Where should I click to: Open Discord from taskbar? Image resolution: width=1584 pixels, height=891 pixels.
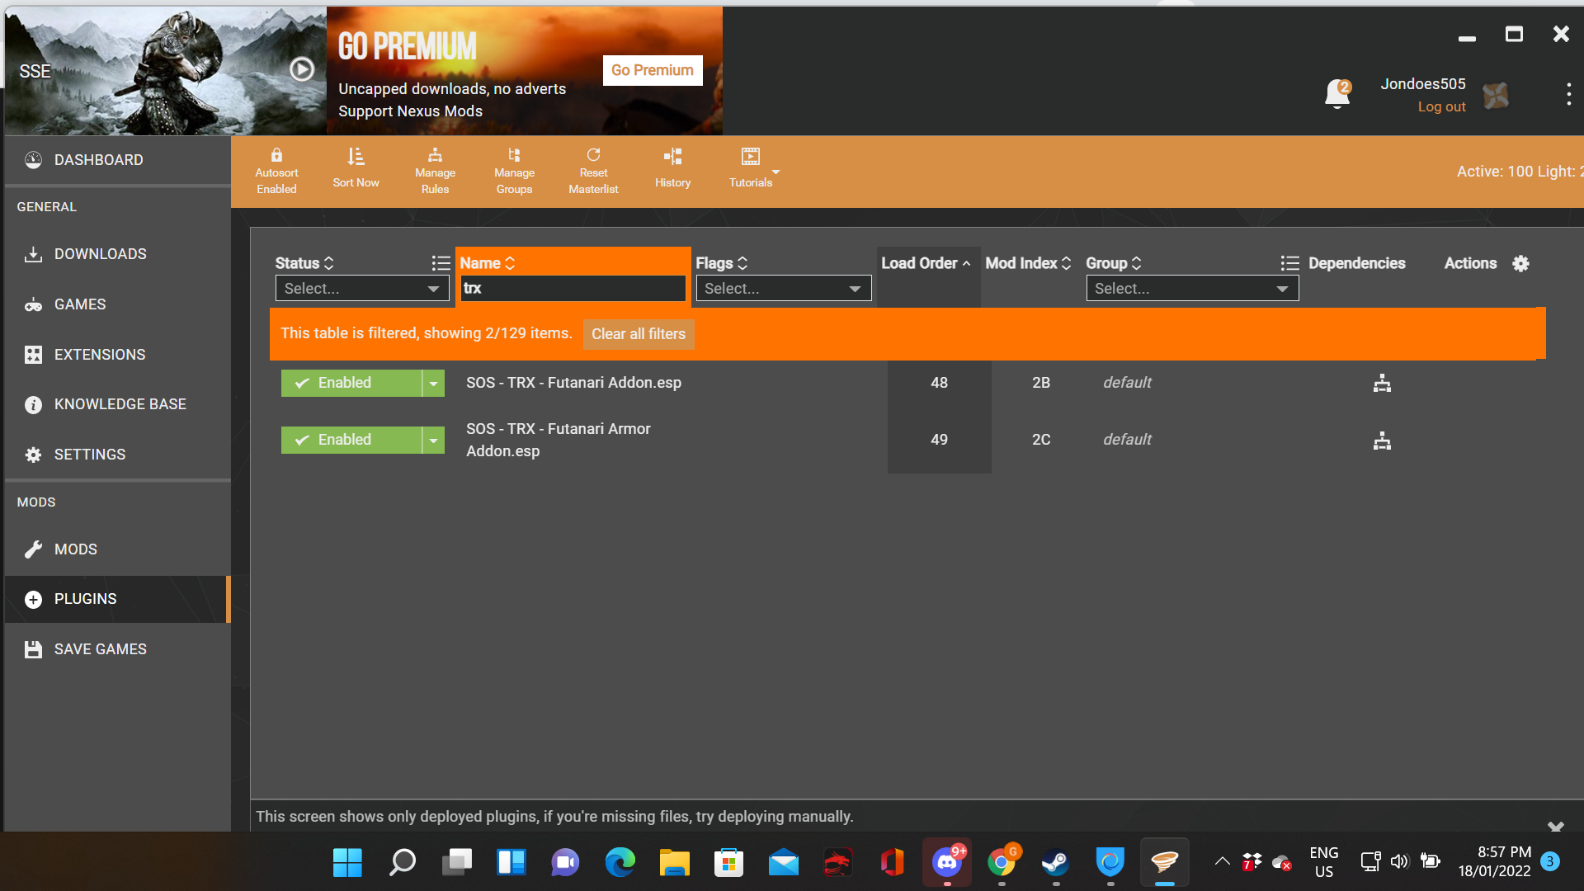(x=947, y=863)
